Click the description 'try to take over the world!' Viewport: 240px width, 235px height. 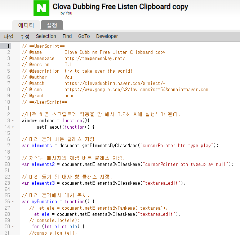point(98,71)
